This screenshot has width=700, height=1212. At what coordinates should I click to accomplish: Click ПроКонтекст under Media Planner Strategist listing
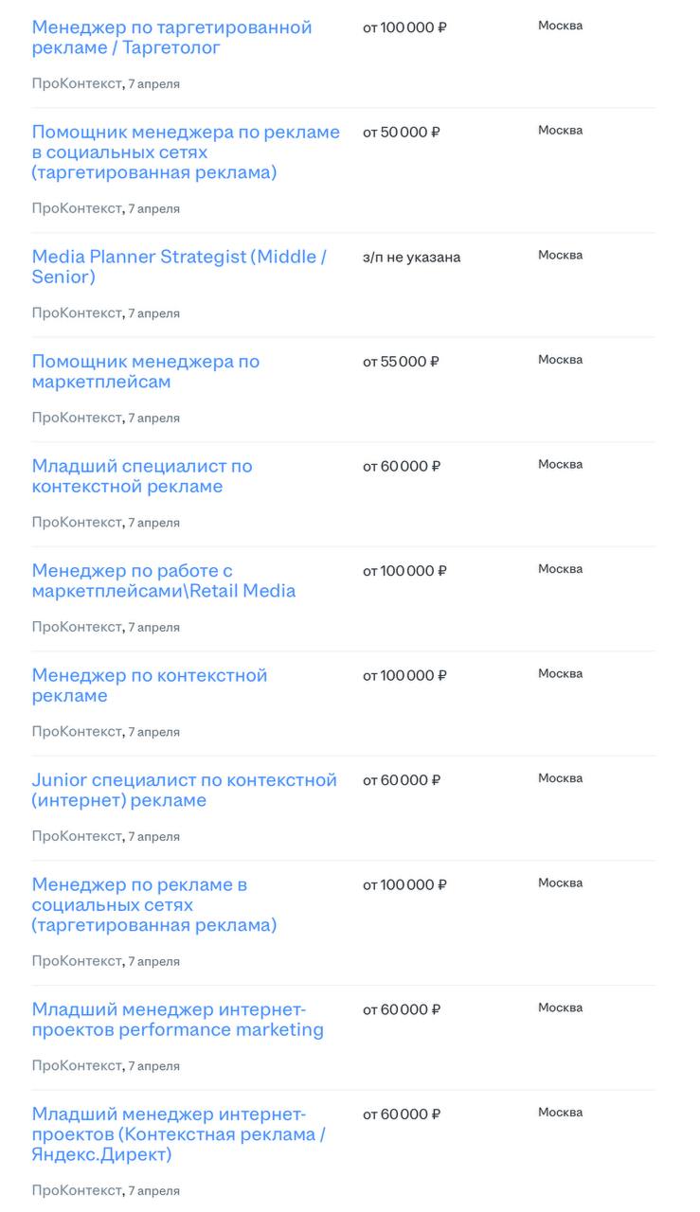(77, 313)
